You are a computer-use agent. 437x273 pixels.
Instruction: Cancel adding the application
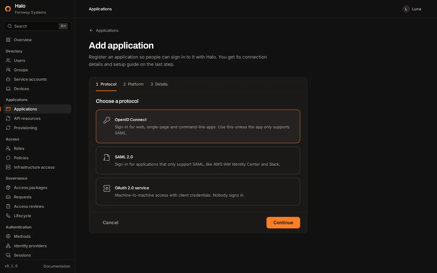(110, 223)
